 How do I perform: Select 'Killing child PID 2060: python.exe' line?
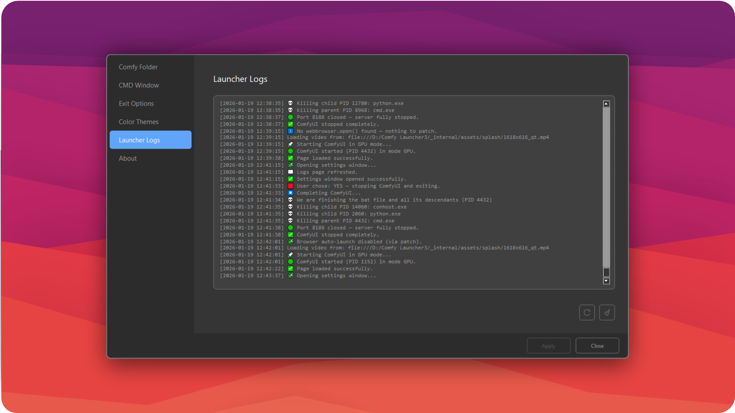pyautogui.click(x=310, y=214)
